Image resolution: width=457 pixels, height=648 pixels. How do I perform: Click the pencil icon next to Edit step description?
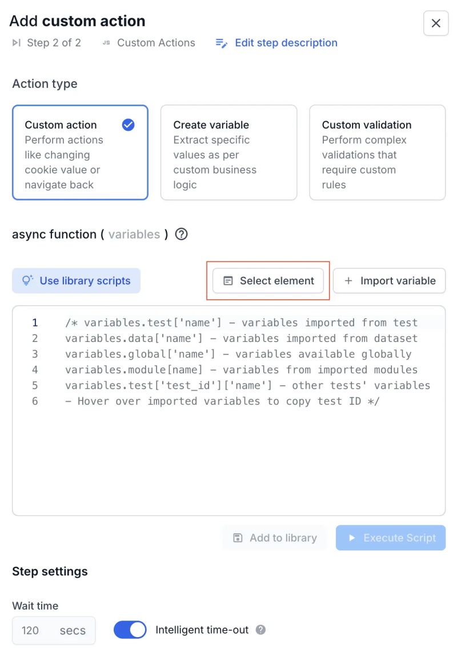(221, 42)
